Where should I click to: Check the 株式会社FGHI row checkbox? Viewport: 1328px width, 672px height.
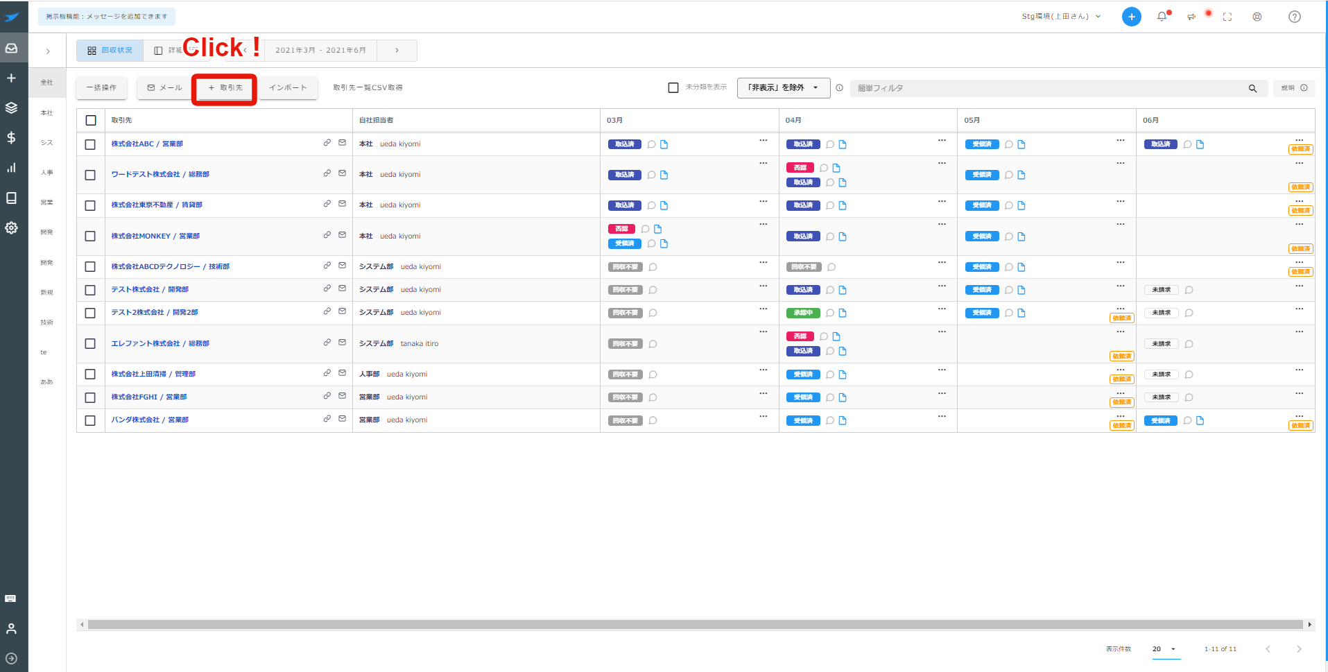click(90, 397)
